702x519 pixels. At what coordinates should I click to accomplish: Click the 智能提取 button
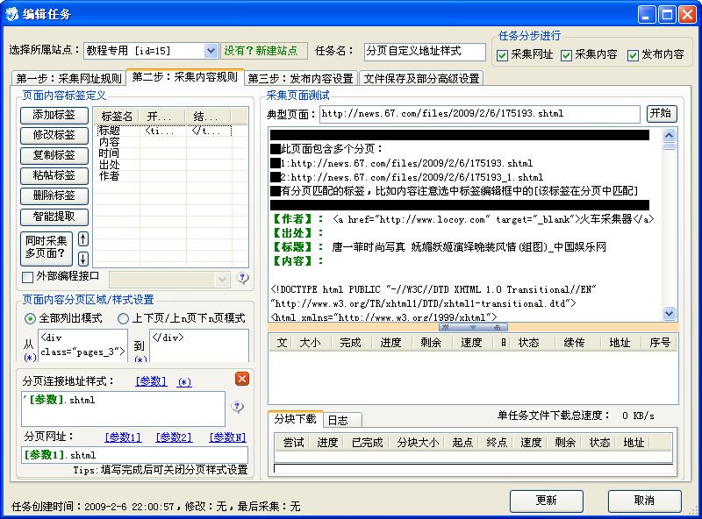tap(54, 217)
